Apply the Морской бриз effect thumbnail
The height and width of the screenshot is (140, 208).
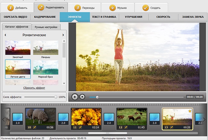(46, 69)
